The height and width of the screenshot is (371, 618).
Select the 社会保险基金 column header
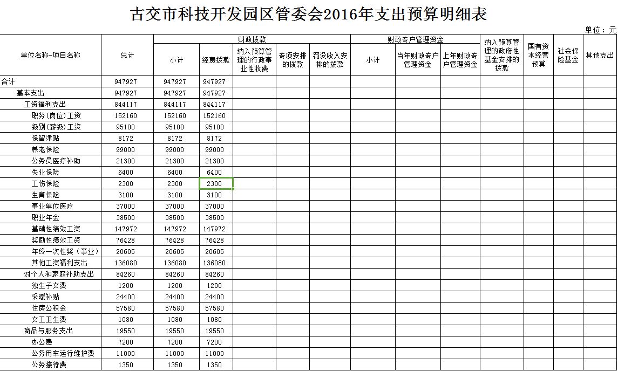click(x=568, y=55)
